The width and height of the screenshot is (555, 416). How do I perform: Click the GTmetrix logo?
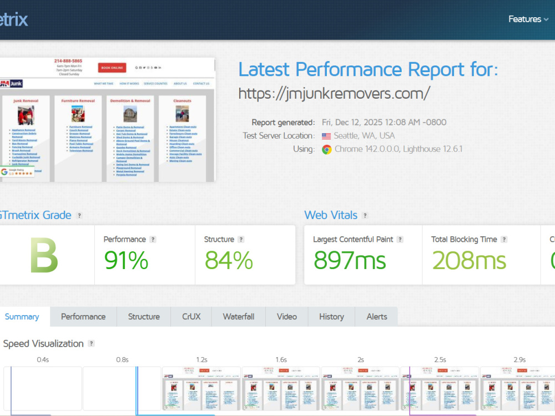13,19
